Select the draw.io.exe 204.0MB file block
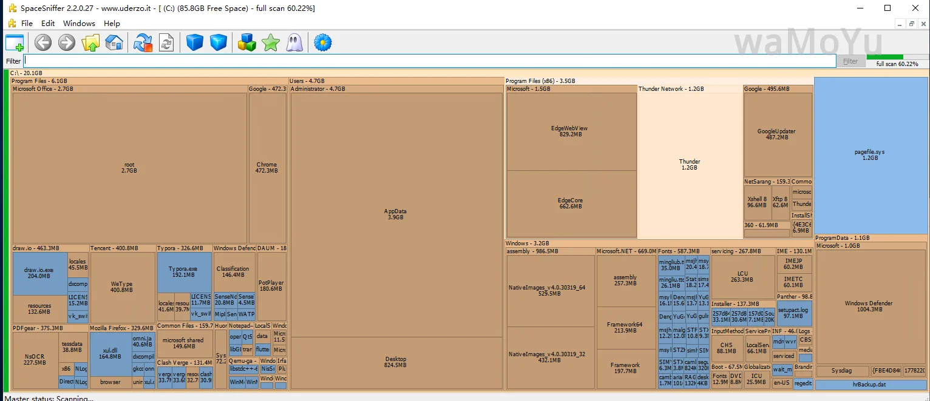This screenshot has width=930, height=401. point(39,273)
